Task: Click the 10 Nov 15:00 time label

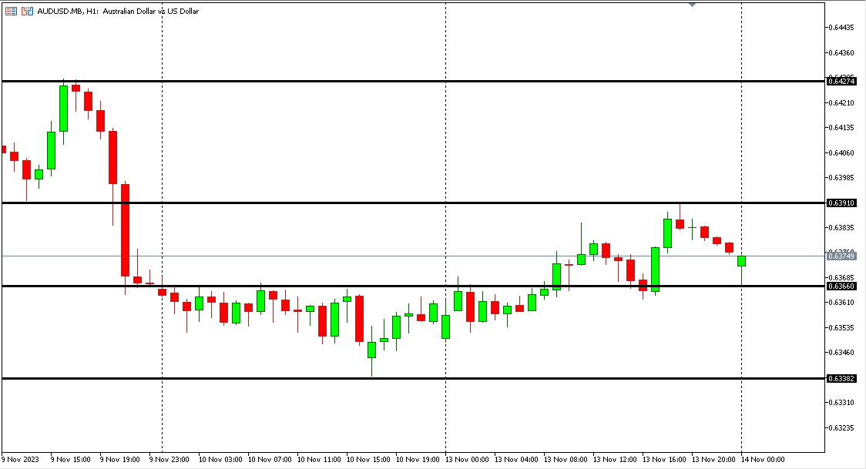Action: pos(368,459)
